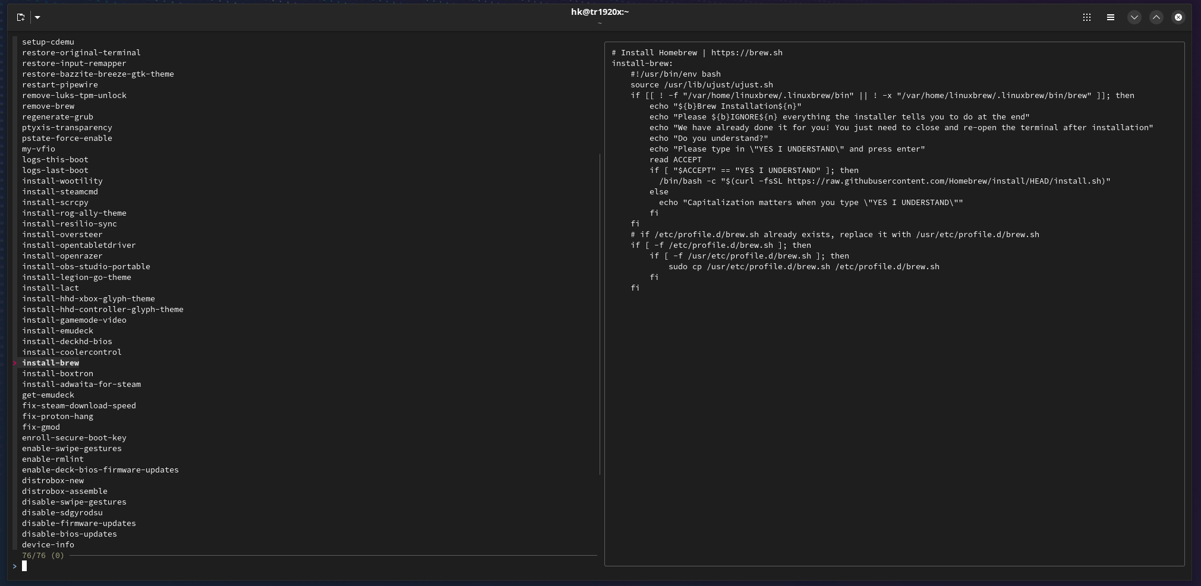Choose install-resilio-sync

coord(70,224)
